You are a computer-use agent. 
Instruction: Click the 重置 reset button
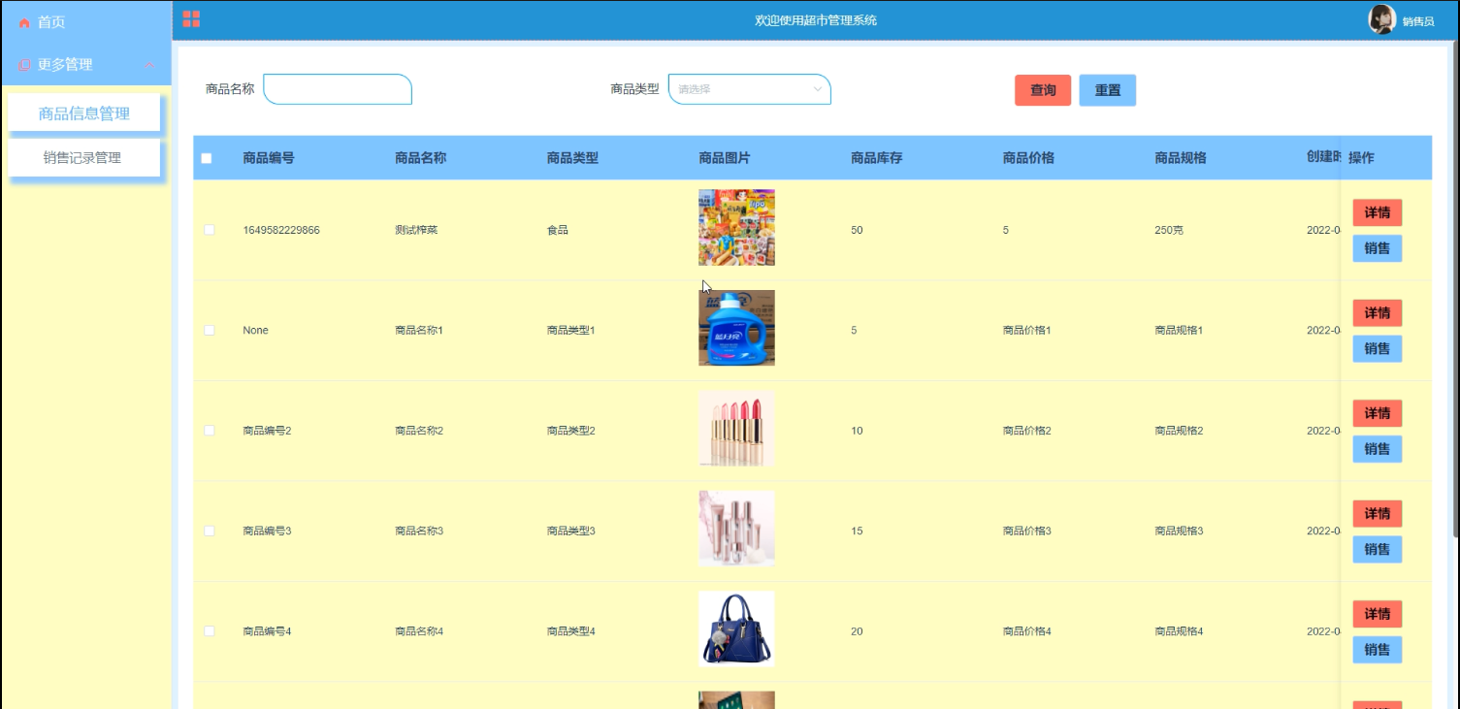1108,90
